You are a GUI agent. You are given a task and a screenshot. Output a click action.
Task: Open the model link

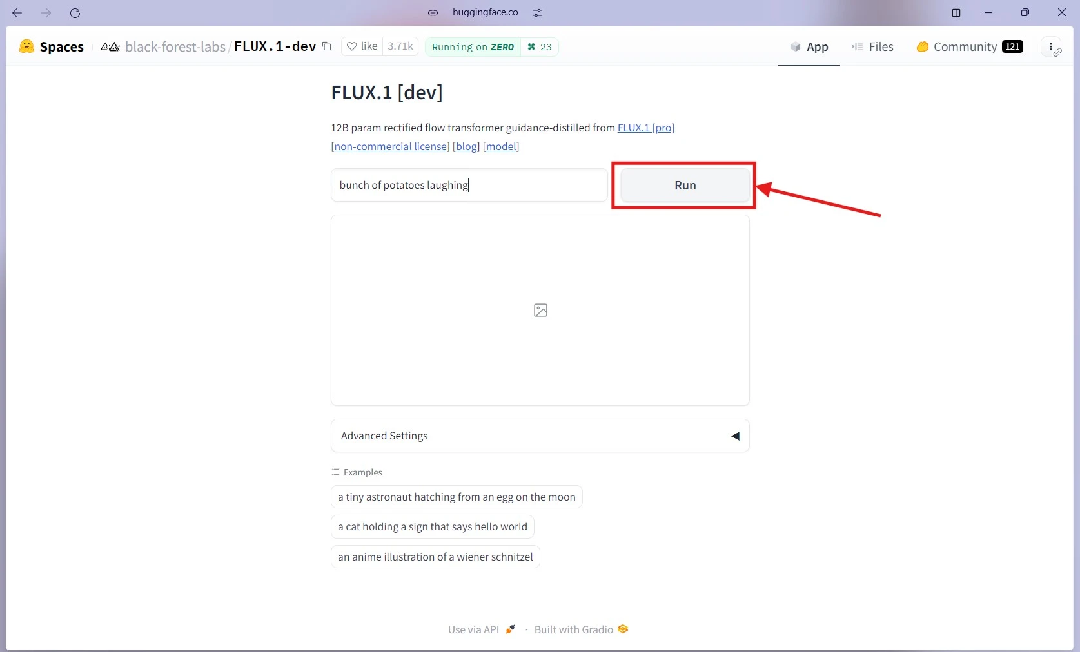[x=501, y=146]
